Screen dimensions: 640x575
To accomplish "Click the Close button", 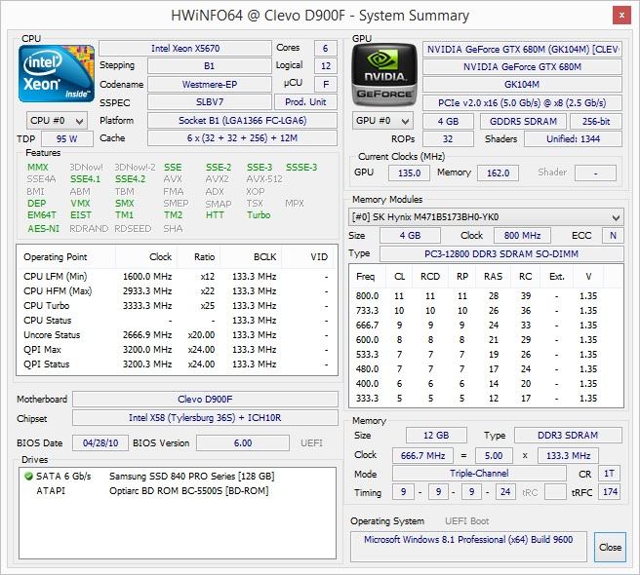I will [x=610, y=548].
